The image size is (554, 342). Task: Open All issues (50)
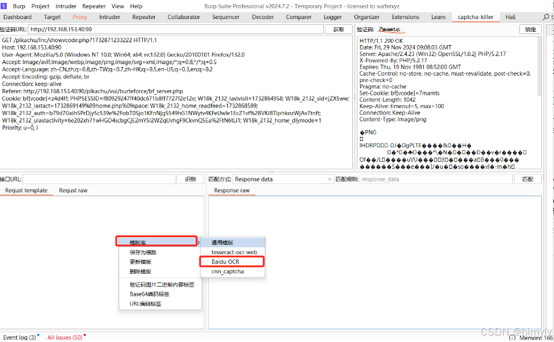(65, 337)
